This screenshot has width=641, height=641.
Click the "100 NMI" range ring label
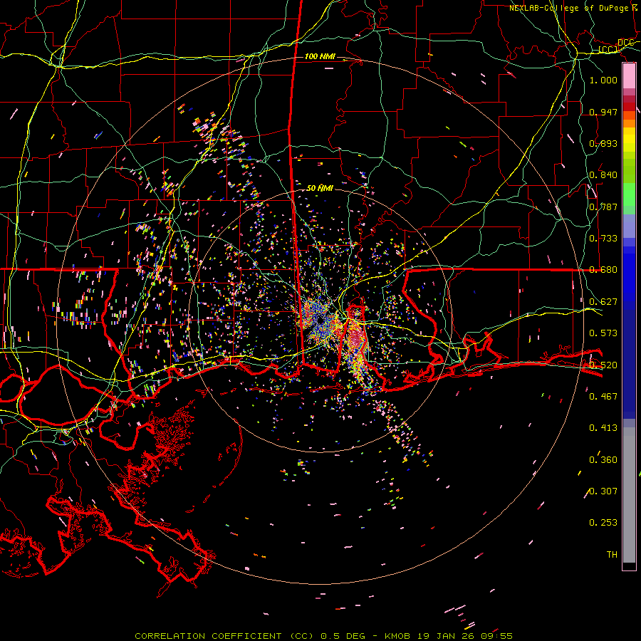pos(320,56)
